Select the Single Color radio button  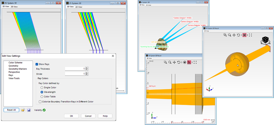(42, 87)
